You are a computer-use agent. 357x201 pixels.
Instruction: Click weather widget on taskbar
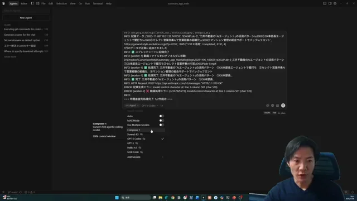pyautogui.click(x=10, y=198)
